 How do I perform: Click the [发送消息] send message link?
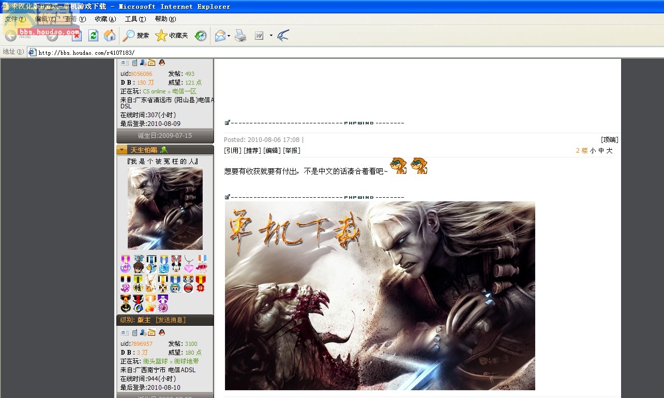click(x=171, y=320)
